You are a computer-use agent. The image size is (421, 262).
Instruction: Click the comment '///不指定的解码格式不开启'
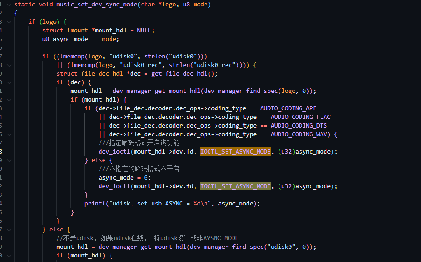[138, 169]
